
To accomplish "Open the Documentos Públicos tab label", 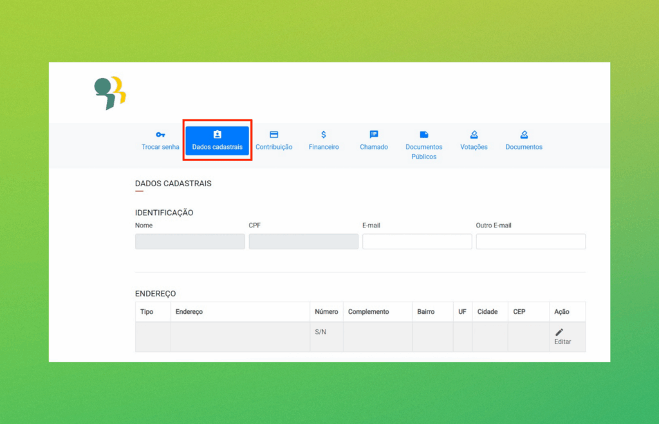I will pyautogui.click(x=424, y=151).
